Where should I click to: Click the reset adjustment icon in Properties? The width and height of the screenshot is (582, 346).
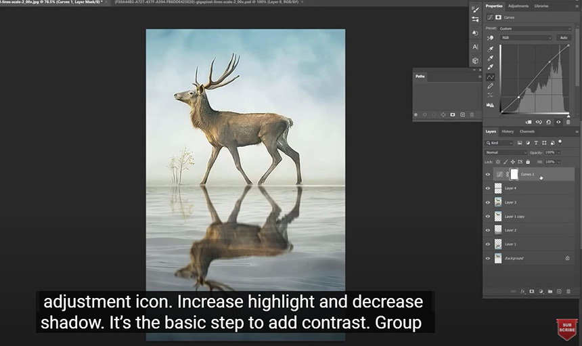pos(548,122)
